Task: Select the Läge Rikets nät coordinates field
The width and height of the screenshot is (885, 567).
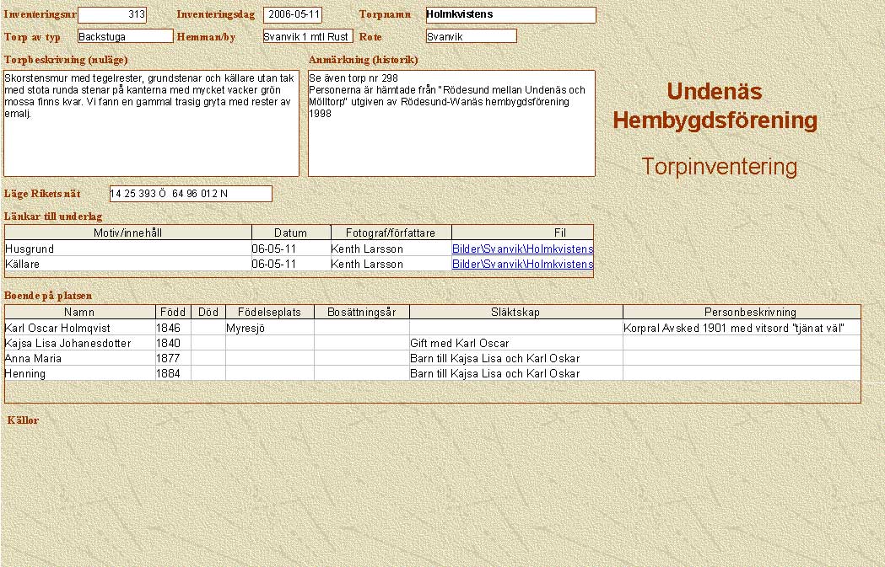Action: pos(191,194)
